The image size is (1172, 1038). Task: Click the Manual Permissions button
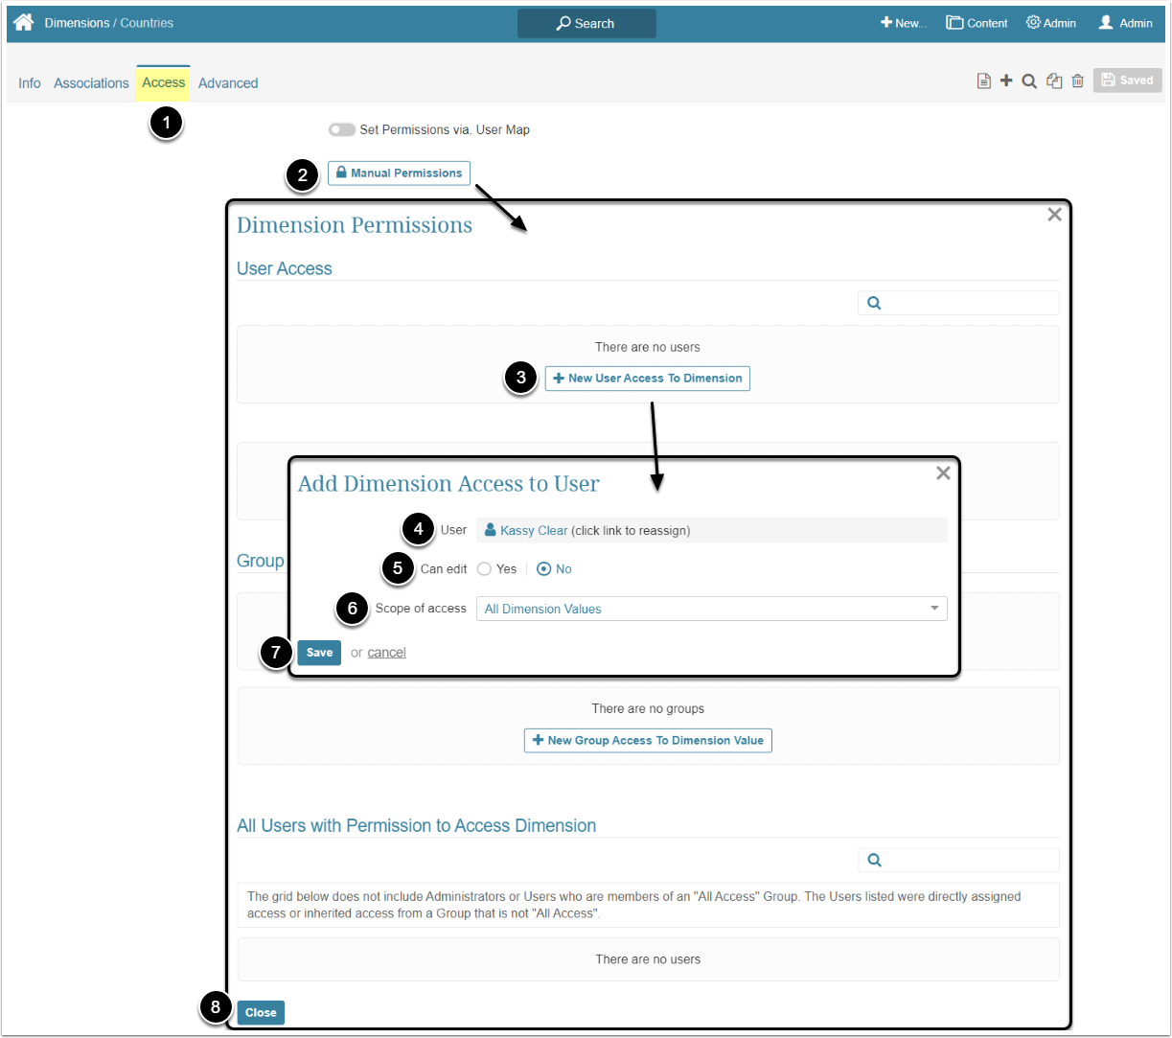[399, 173]
